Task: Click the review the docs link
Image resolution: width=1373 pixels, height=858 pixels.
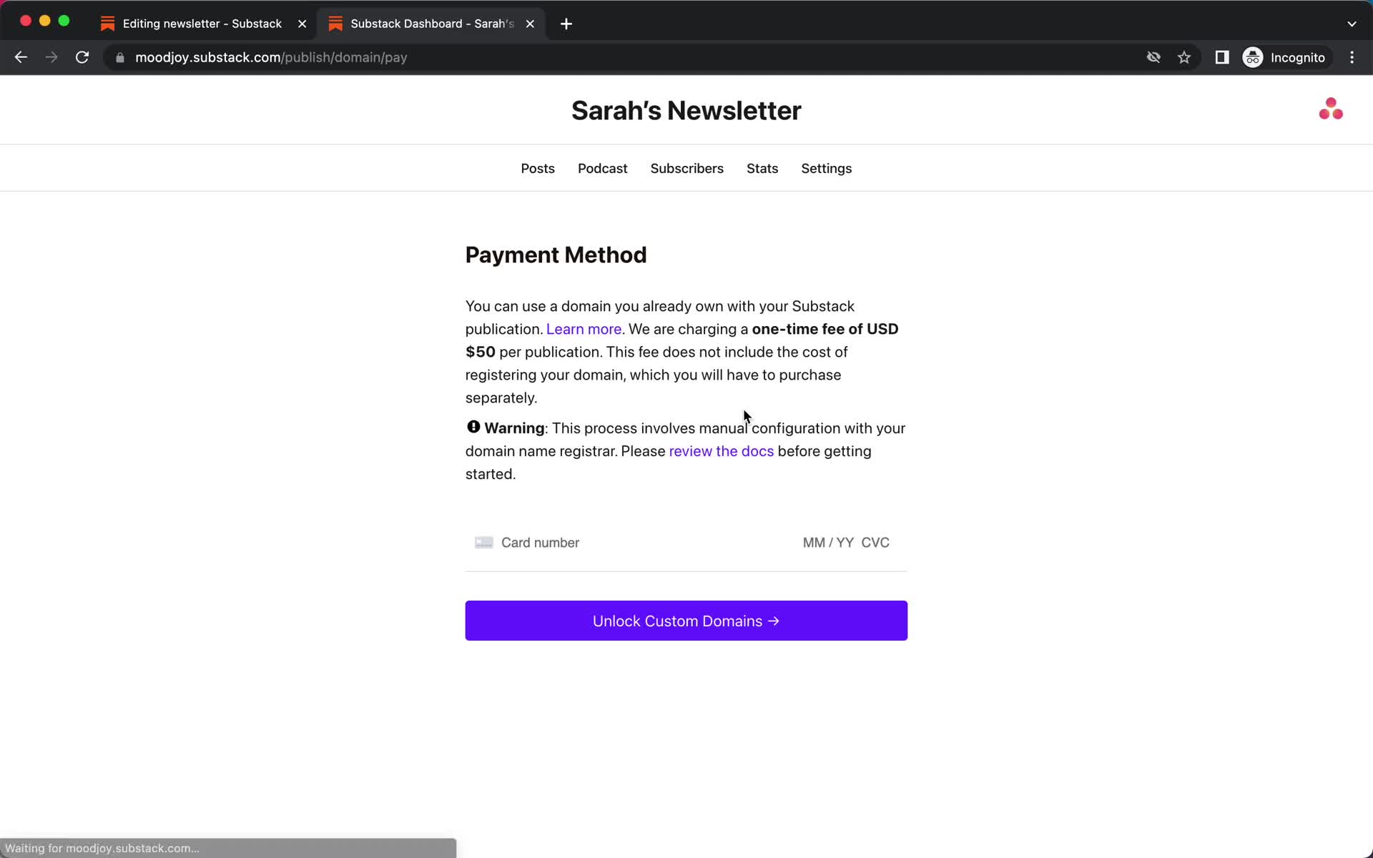Action: 722,450
